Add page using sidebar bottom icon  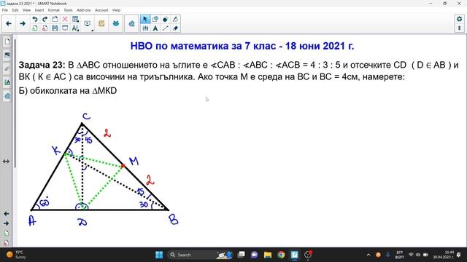coord(6,233)
